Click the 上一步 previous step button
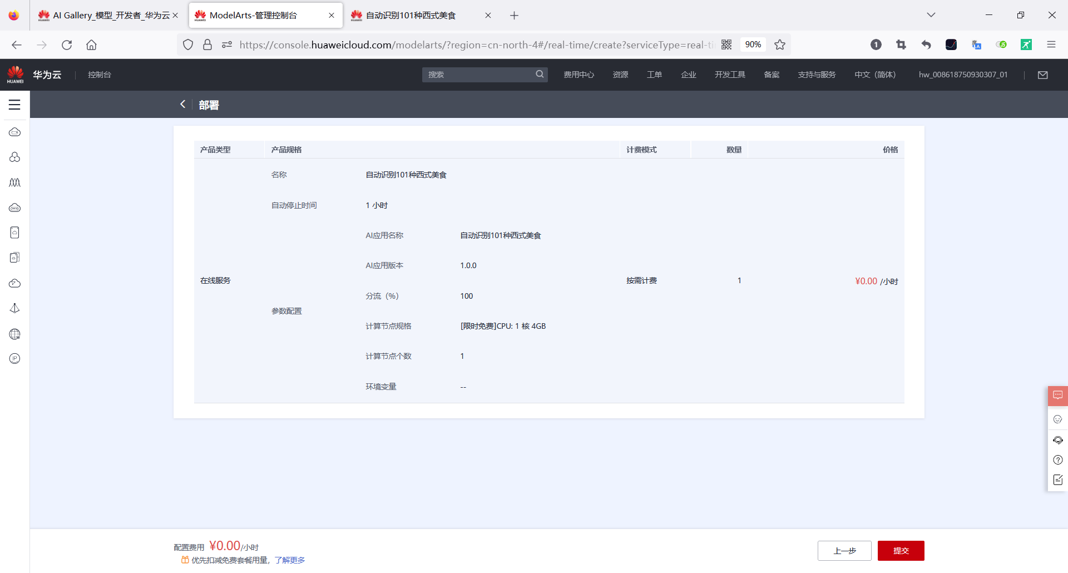 coord(844,551)
